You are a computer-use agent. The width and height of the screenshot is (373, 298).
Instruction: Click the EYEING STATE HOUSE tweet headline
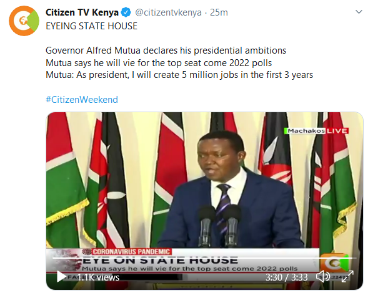click(x=92, y=26)
